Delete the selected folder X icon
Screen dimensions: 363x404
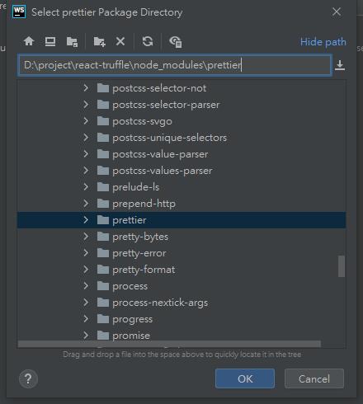coord(120,41)
